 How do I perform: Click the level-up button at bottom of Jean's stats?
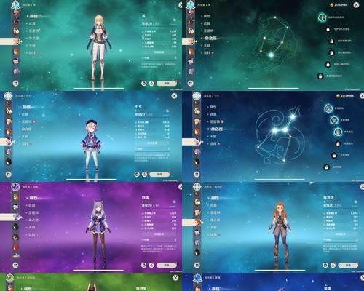pos(167,83)
